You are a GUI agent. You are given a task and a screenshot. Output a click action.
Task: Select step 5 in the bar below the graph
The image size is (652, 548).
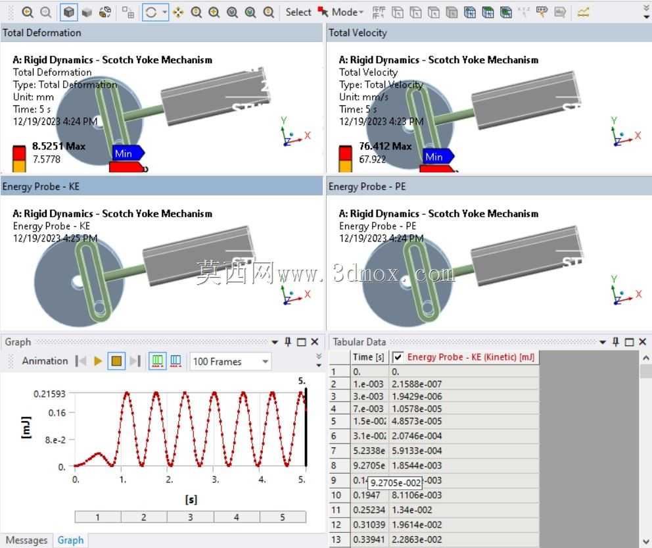tap(283, 517)
